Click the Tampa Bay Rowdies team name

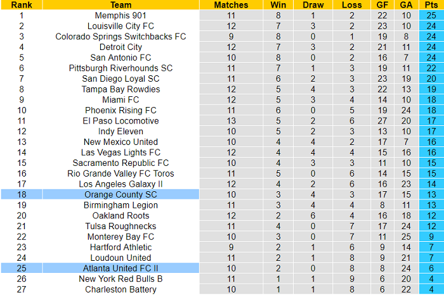click(121, 89)
